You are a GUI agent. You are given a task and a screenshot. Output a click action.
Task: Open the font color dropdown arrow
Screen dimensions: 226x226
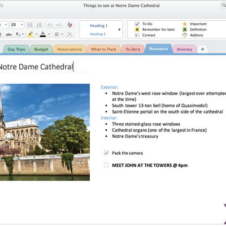tap(49, 34)
